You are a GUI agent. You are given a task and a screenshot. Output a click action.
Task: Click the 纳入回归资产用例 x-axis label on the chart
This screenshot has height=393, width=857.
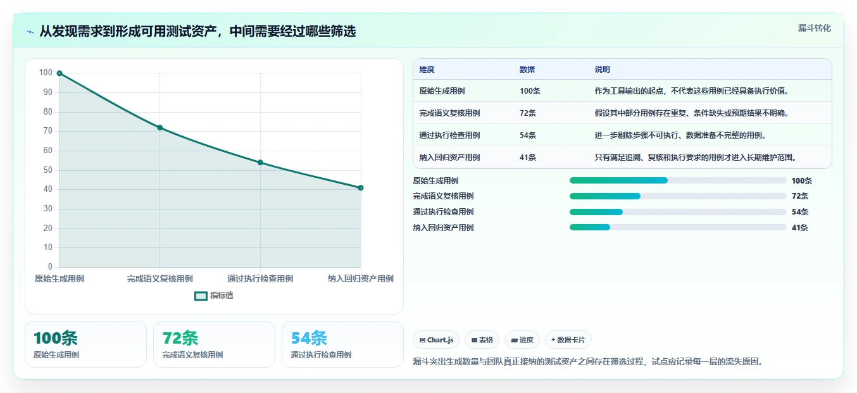coord(361,279)
